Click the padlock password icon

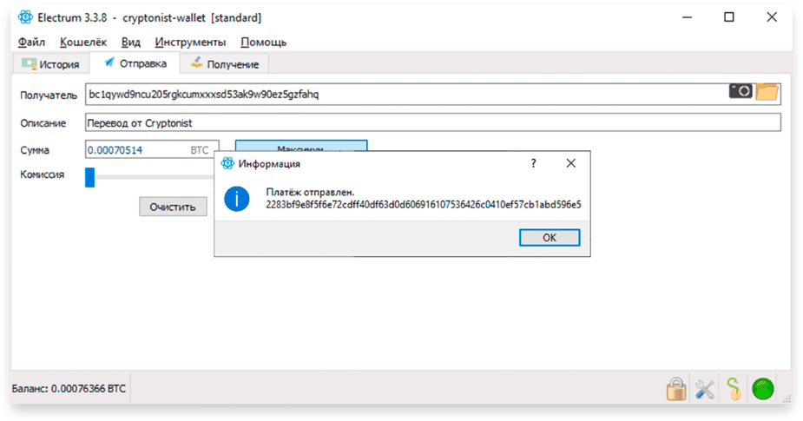676,389
